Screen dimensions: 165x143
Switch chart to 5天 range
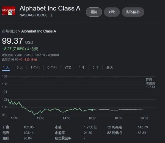click(x=20, y=67)
